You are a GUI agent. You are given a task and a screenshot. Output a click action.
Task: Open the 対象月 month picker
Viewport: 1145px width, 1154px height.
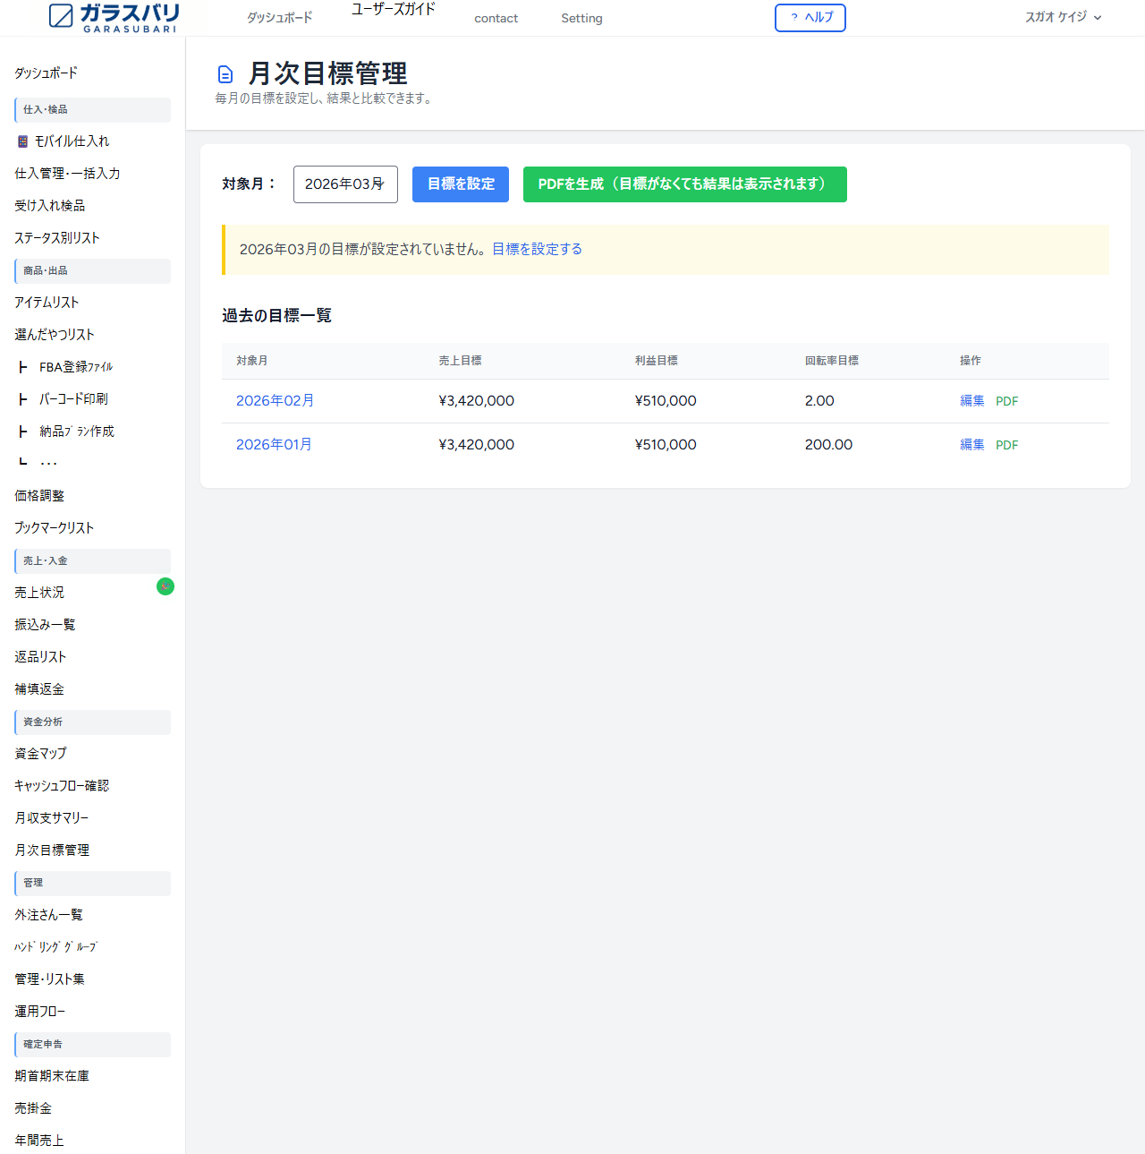[x=345, y=184]
